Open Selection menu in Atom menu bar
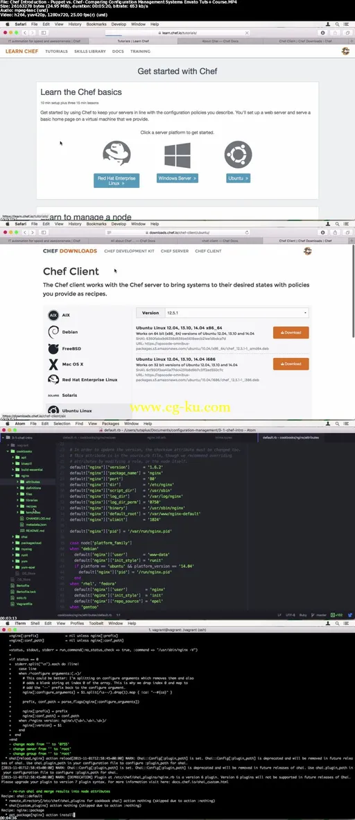 tap(62, 424)
